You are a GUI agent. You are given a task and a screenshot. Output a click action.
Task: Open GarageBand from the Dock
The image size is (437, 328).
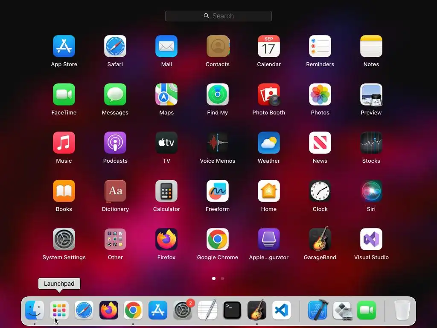(x=256, y=310)
